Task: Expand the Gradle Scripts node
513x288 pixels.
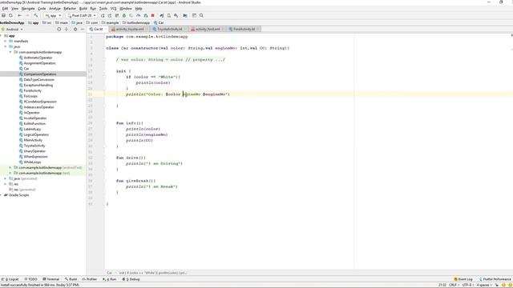Action: [2, 195]
